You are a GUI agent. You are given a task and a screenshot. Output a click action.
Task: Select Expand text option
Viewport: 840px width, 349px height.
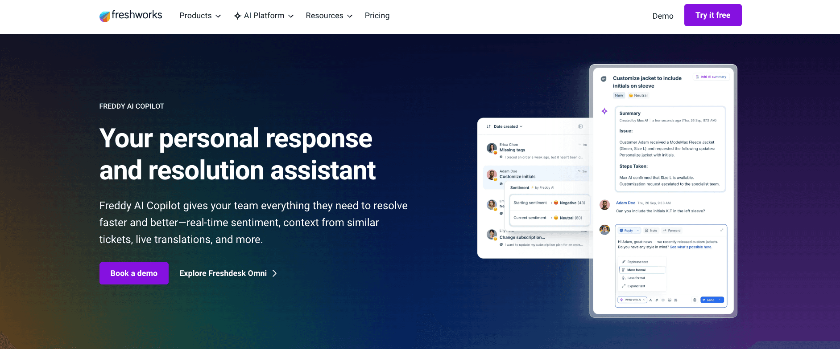(x=642, y=286)
